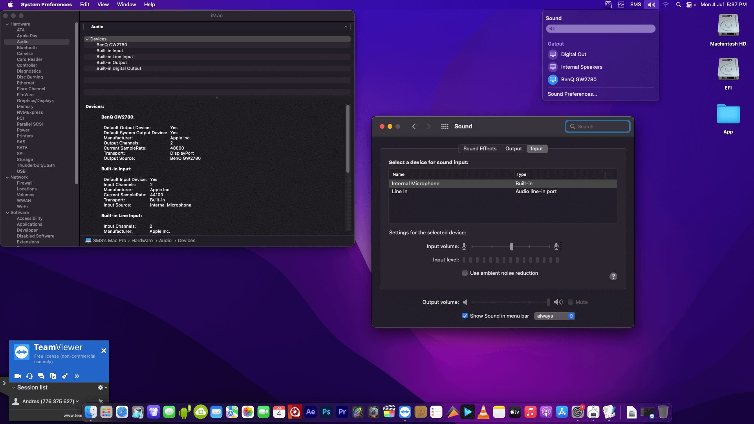Click the help question mark button

(613, 276)
